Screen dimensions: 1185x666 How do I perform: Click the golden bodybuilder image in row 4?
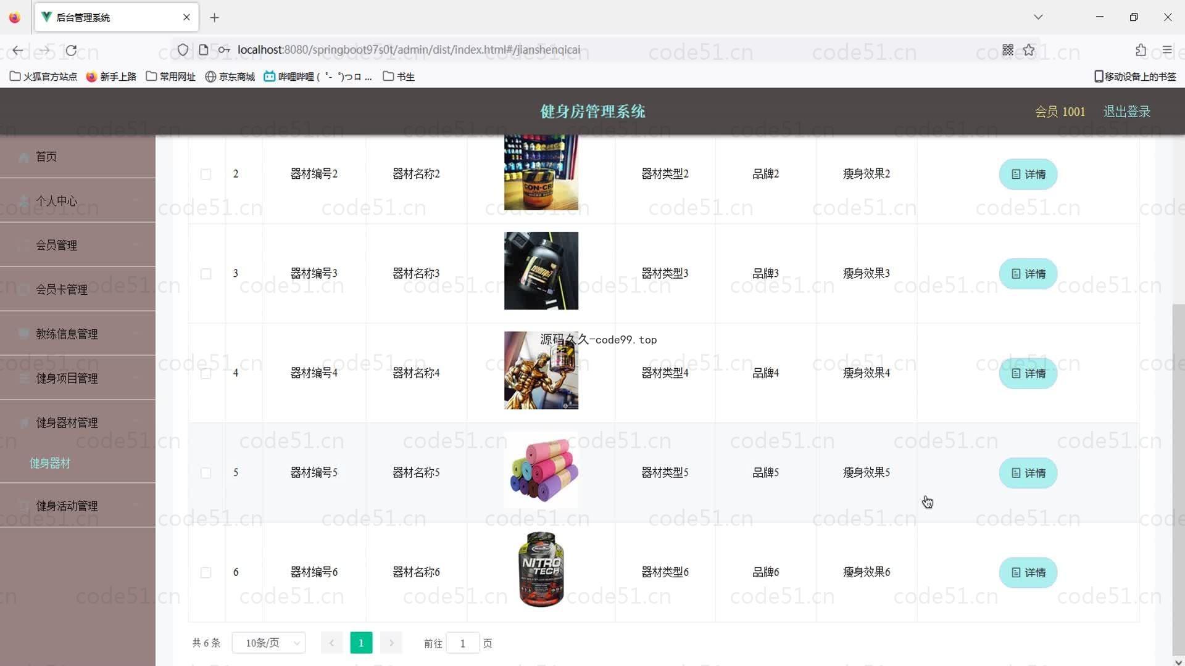pos(541,371)
